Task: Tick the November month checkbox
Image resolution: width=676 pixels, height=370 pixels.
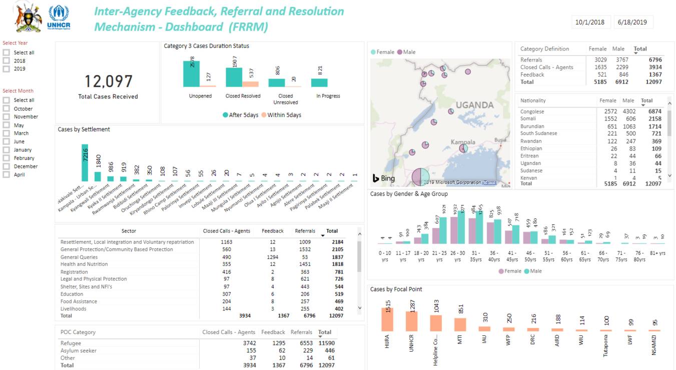Action: [x=6, y=116]
